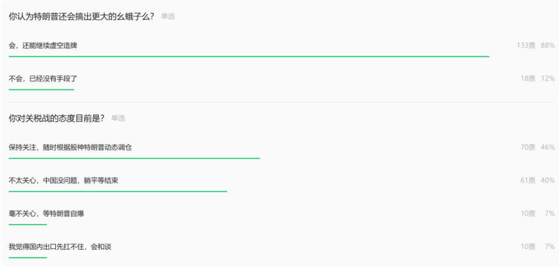Click the 88% percentage label
Screen dimensions: 559x268
coord(547,45)
